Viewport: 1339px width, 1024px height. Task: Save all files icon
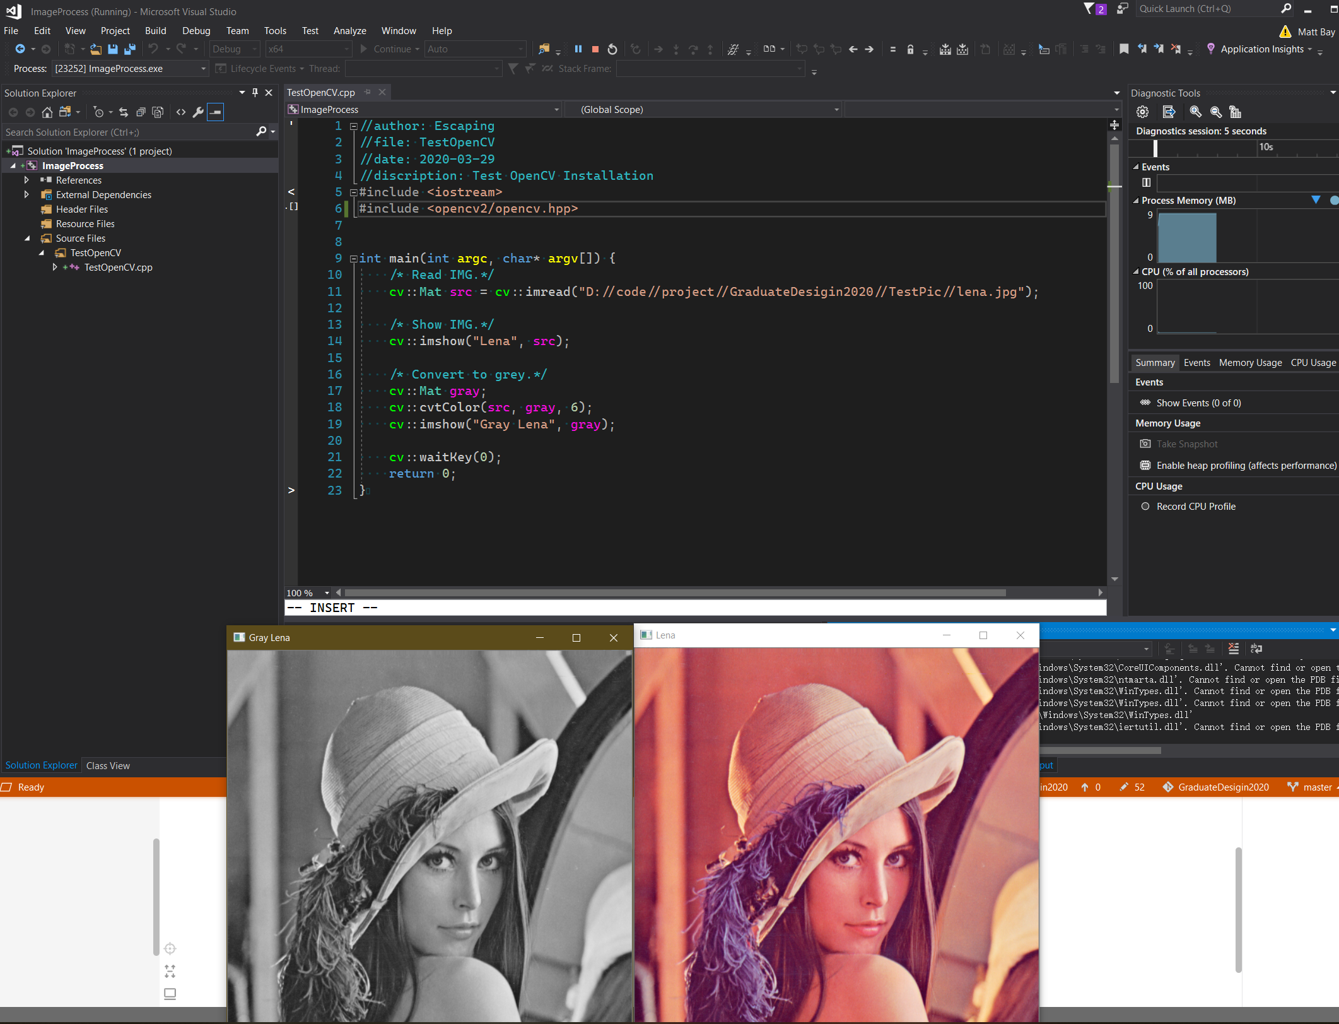point(130,49)
